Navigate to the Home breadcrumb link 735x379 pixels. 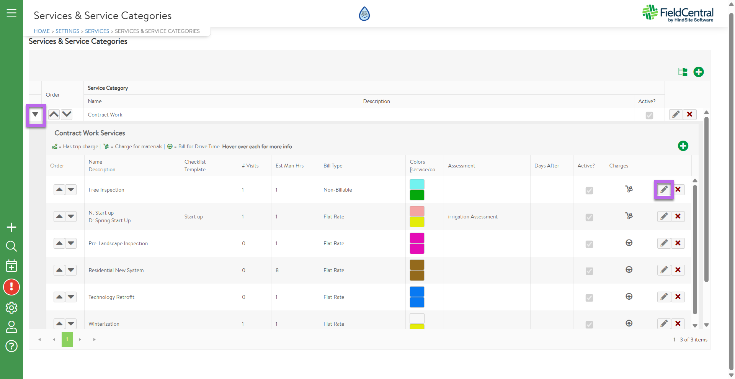(x=41, y=31)
